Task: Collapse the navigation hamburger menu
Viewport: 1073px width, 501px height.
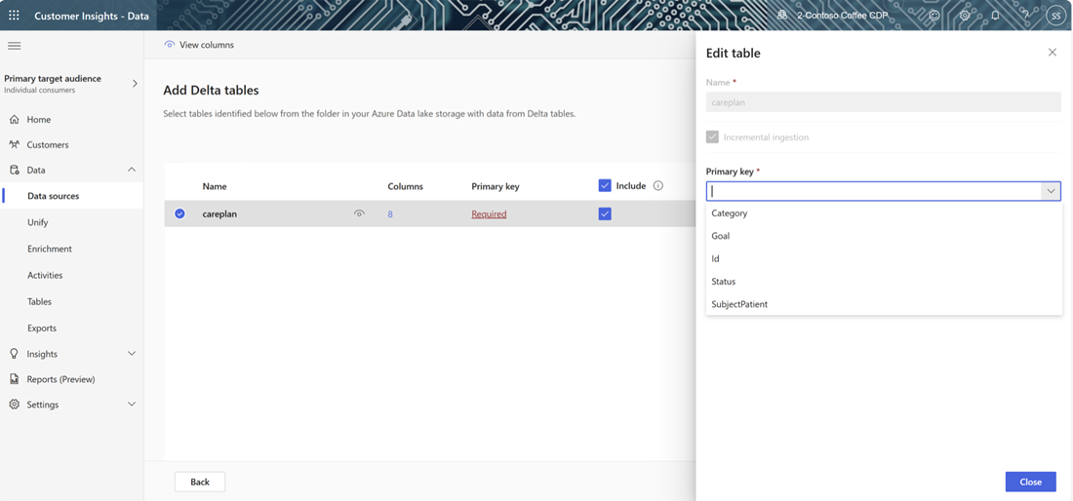Action: click(14, 46)
